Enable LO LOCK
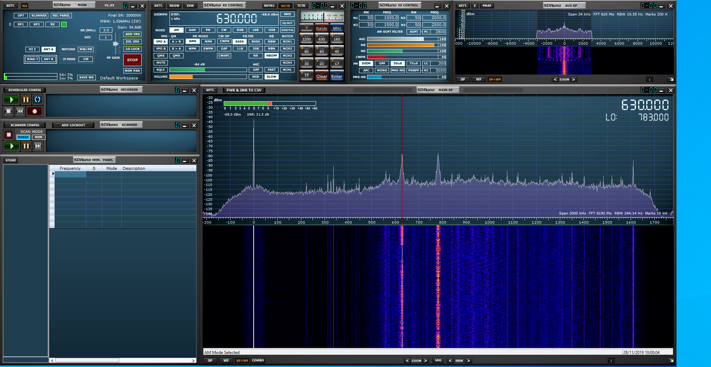 click(133, 49)
